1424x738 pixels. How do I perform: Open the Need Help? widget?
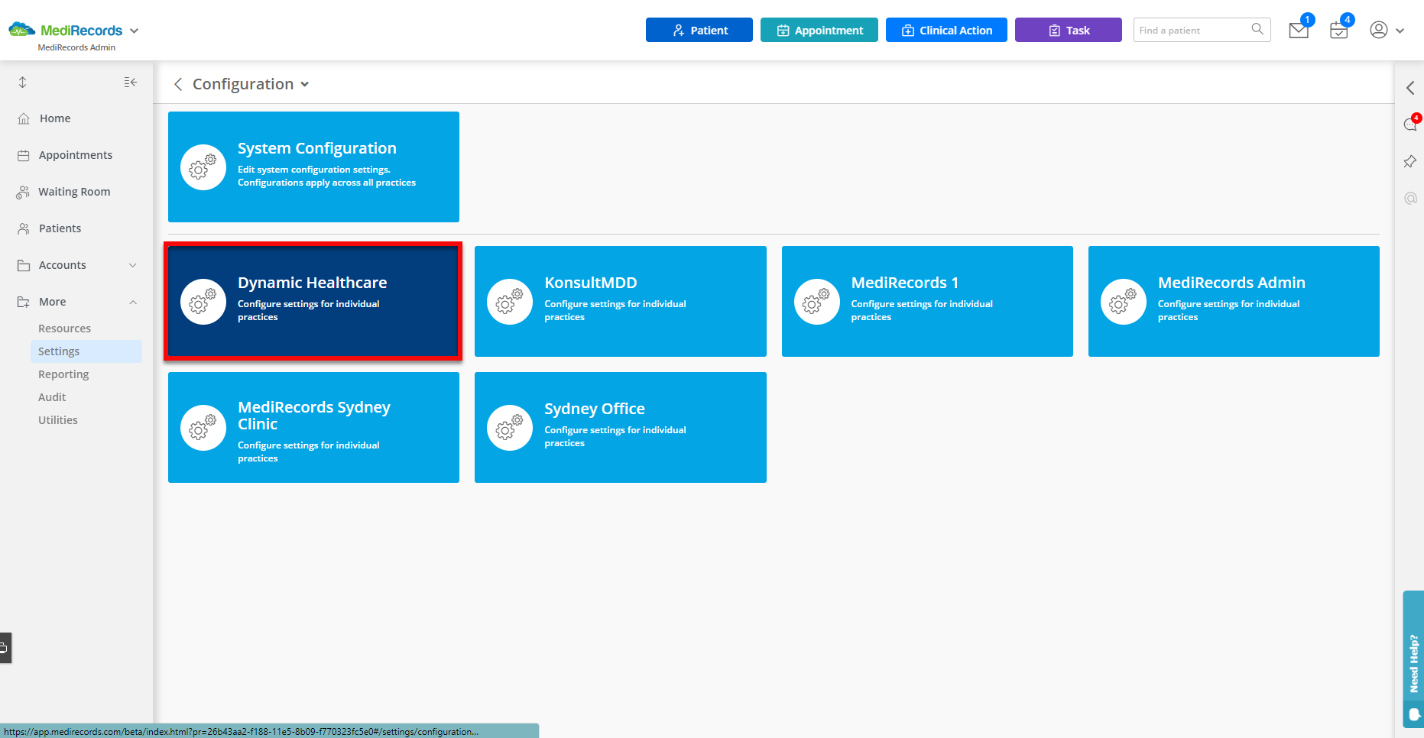click(x=1413, y=659)
